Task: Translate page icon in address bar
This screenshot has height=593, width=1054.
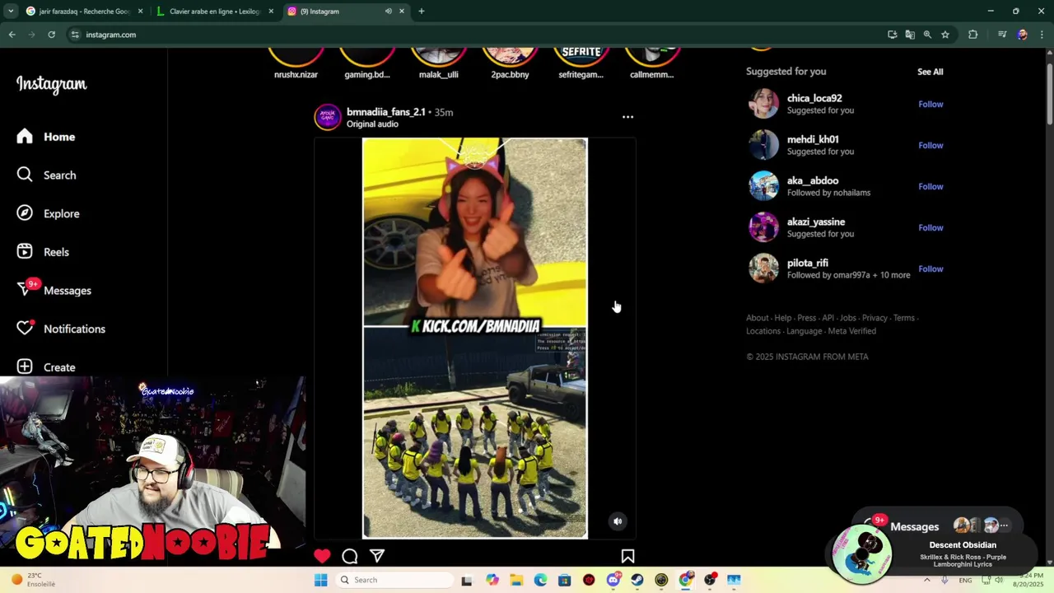Action: point(910,35)
